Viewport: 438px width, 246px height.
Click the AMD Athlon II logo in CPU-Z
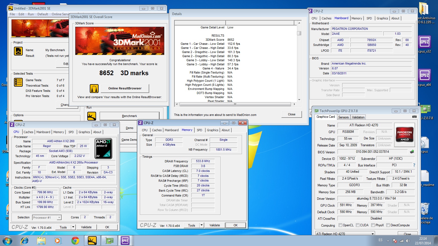tap(103, 148)
